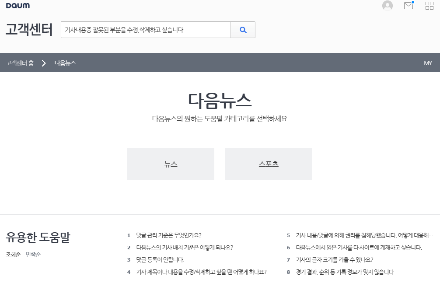Open the mail envelope icon
Viewport: 440px width, 283px height.
click(x=409, y=6)
